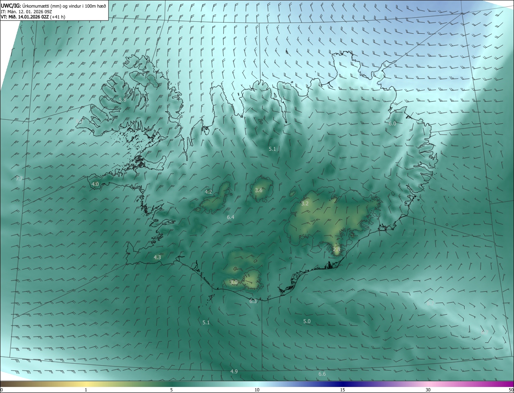The height and width of the screenshot is (393, 514).
Task: Select the 6.0 value in northeast Iceland
Action: [x=392, y=124]
